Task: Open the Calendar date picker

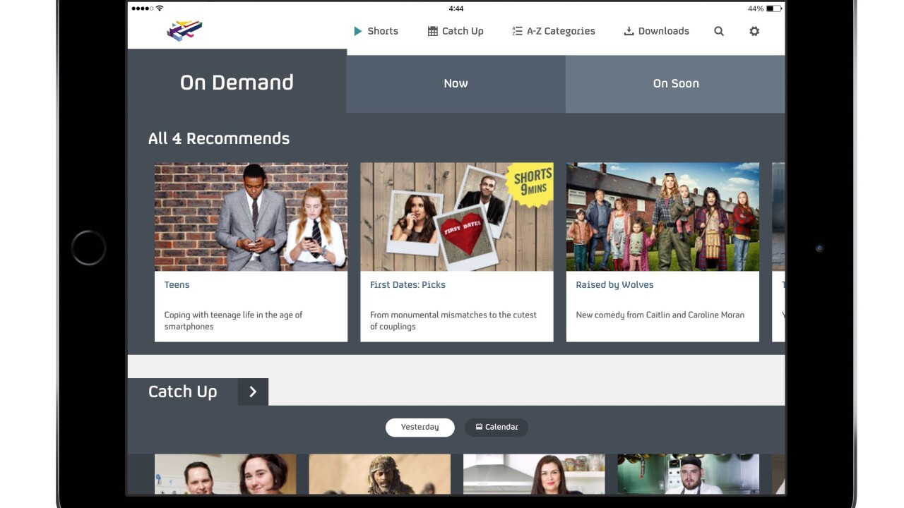Action: (x=496, y=427)
